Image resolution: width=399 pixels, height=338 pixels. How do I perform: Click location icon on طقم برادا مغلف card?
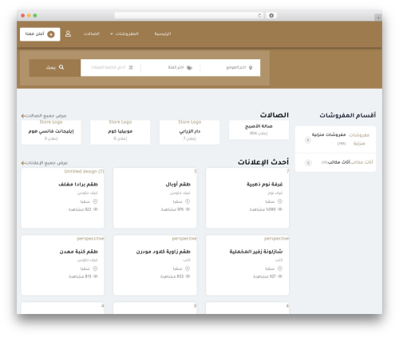[x=95, y=201]
